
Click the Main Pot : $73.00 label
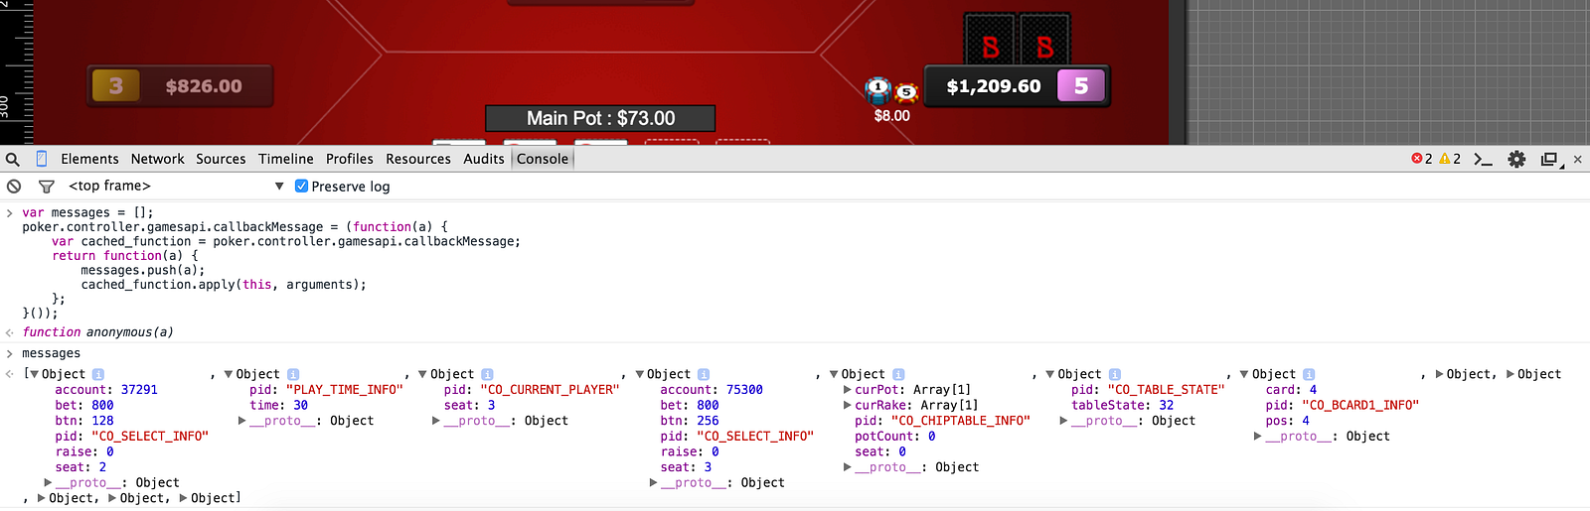[600, 118]
